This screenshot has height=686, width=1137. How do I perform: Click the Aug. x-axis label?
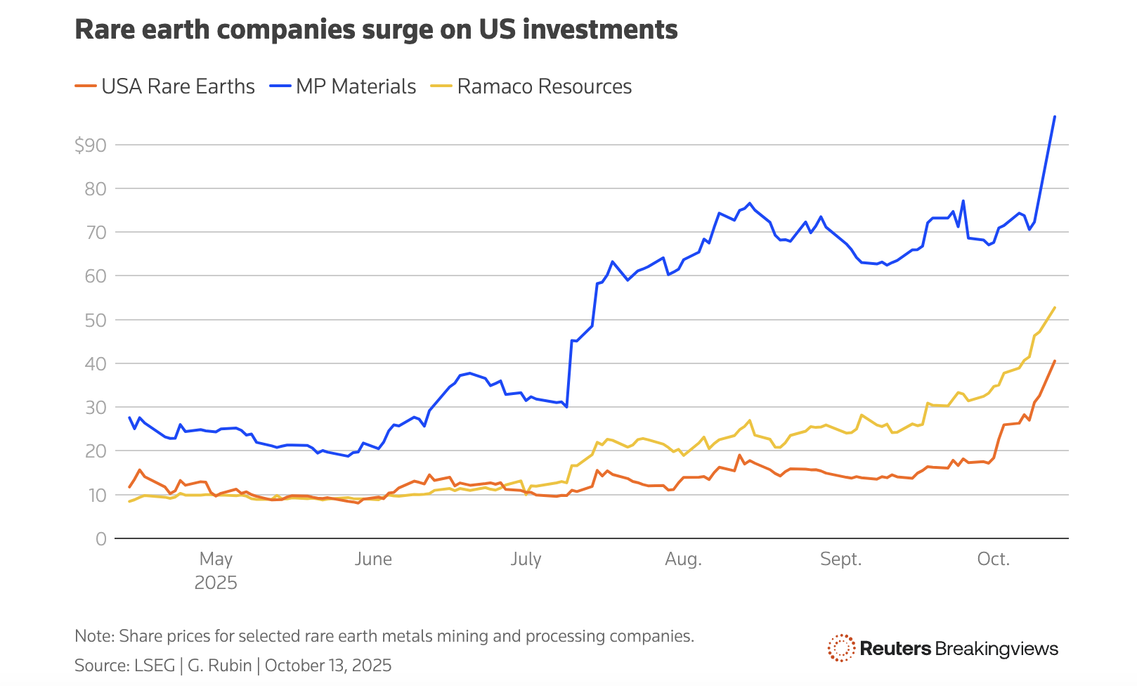tap(683, 559)
